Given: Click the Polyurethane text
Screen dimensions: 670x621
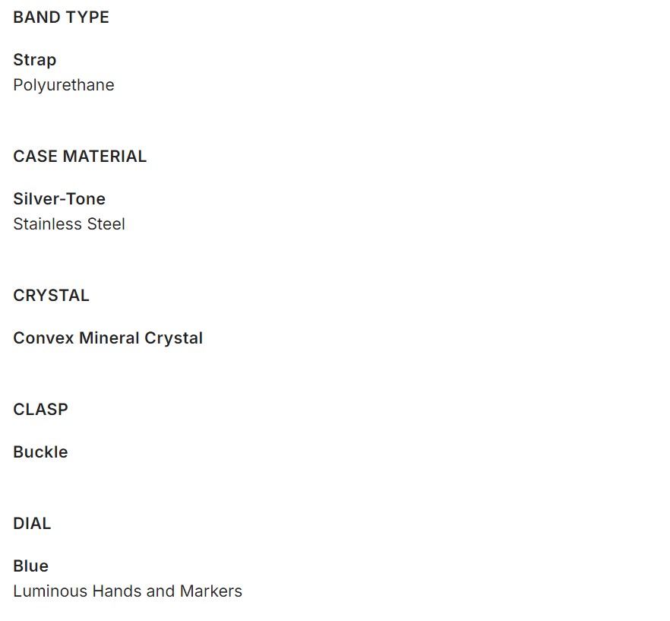Looking at the screenshot, I should [64, 85].
